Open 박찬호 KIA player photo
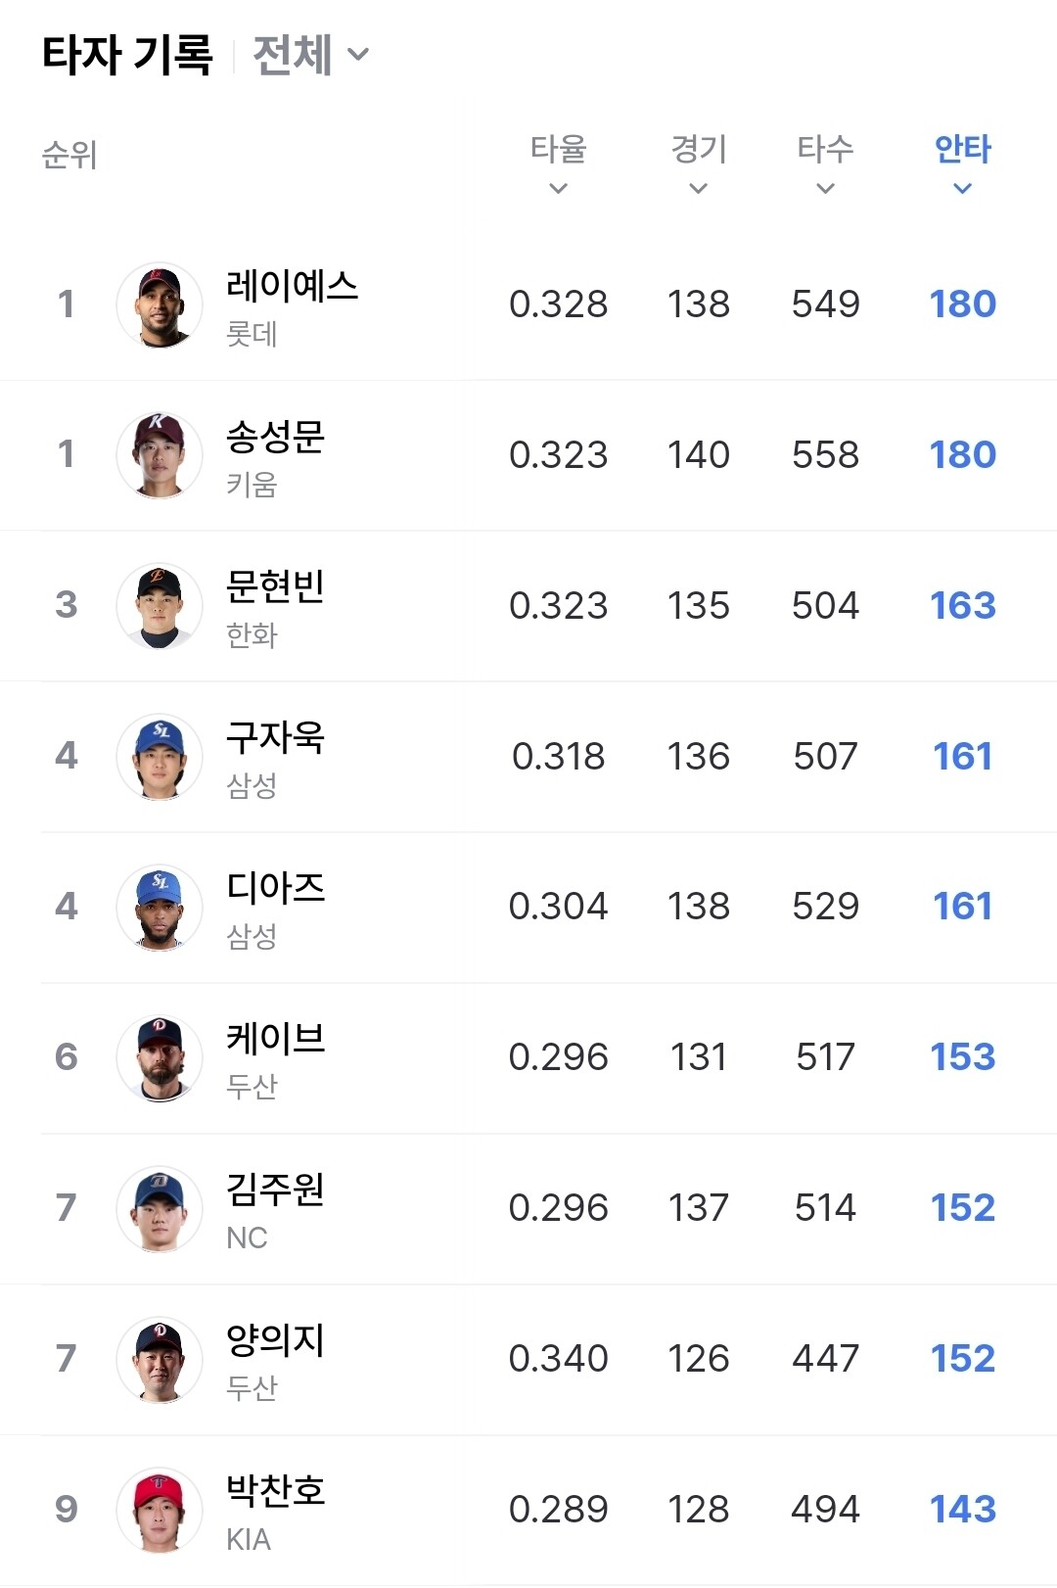The width and height of the screenshot is (1057, 1588). point(160,1512)
